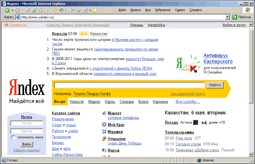Image resolution: width=255 pixels, height=164 pixels.
Task: Click the example query Теория Ландау-Хопфа
Action: (92, 94)
